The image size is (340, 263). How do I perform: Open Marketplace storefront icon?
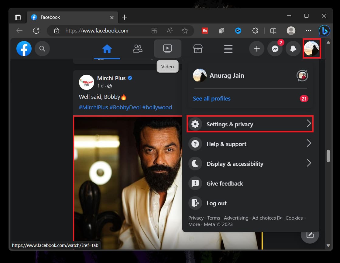pos(198,49)
